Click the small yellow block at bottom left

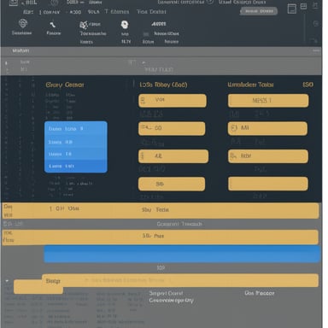coord(38,287)
